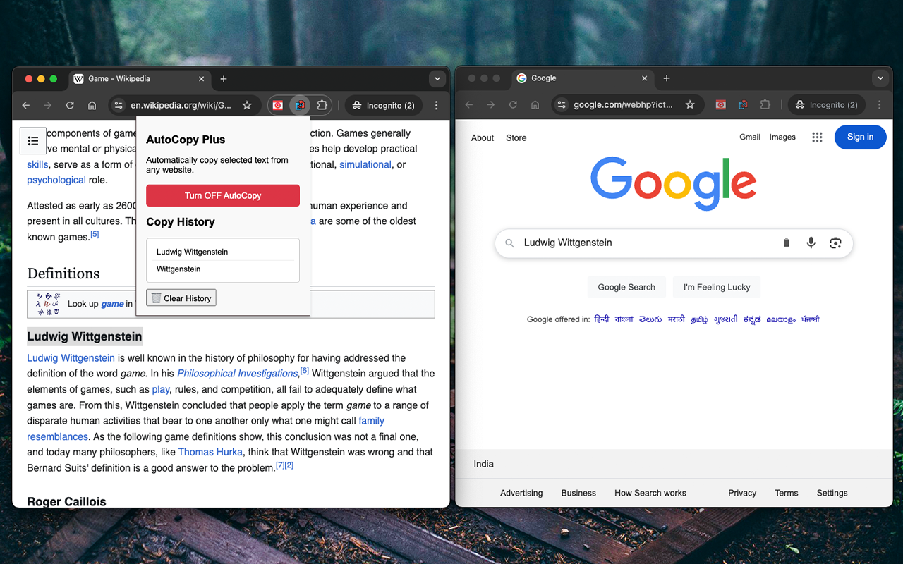Open the Settings menu in Google footer
Image resolution: width=903 pixels, height=564 pixels.
832,493
